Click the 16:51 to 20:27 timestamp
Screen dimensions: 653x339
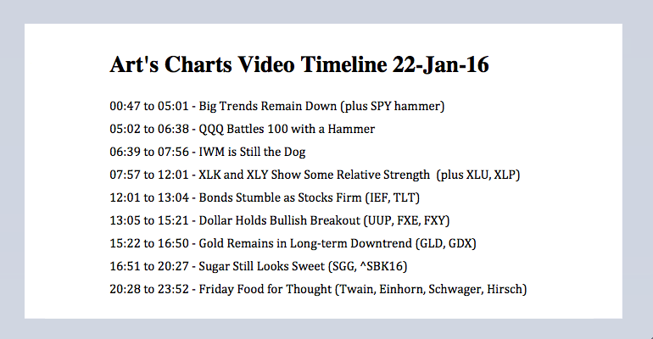click(x=148, y=267)
